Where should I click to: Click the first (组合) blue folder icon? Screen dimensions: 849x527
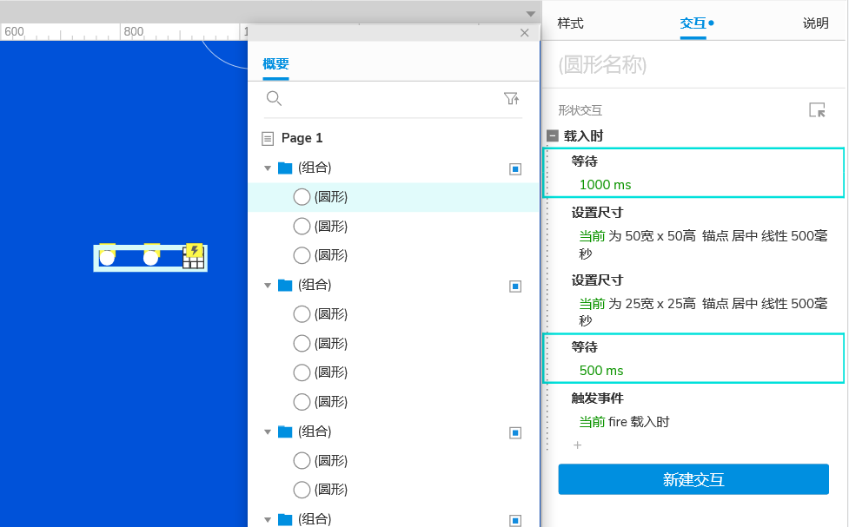(x=285, y=168)
